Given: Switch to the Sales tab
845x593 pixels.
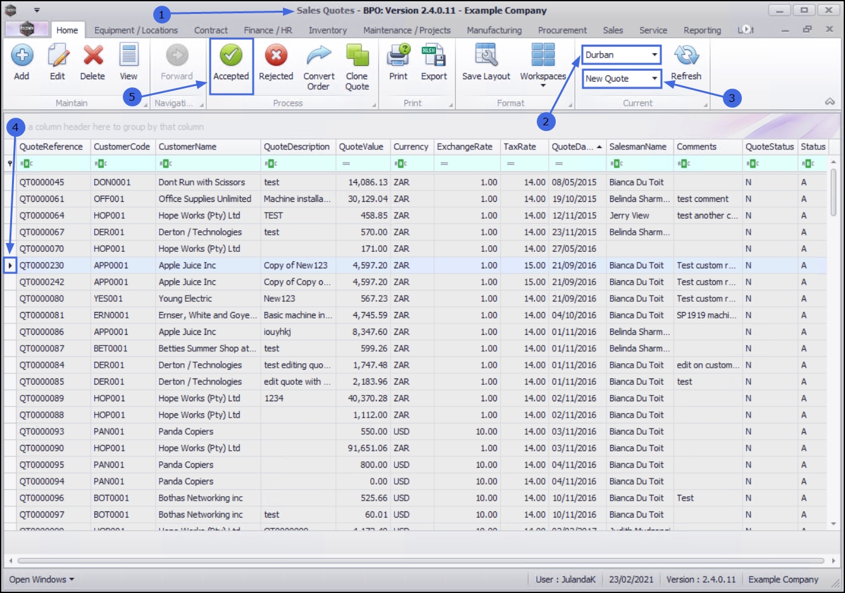Looking at the screenshot, I should (613, 30).
